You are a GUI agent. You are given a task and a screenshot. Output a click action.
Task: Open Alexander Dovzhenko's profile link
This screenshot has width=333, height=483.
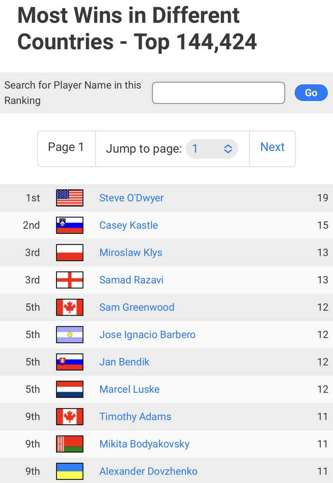click(149, 471)
